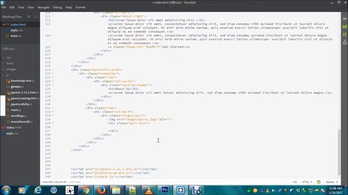Open the Emmet menu

pyautogui.click(x=80, y=7)
